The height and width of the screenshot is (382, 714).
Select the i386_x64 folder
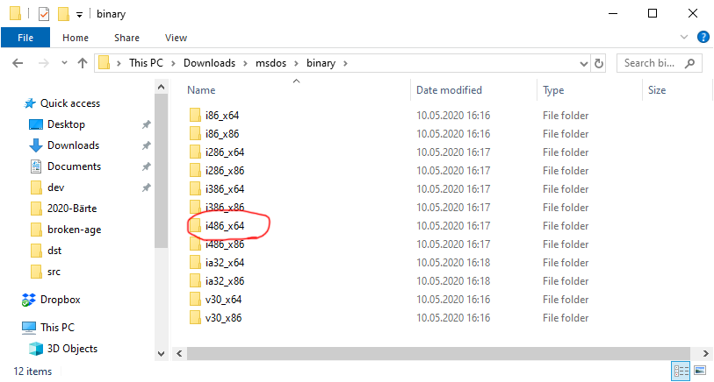225,189
